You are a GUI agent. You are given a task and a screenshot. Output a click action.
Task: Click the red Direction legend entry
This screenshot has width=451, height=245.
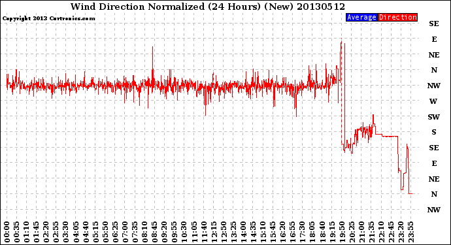[398, 17]
